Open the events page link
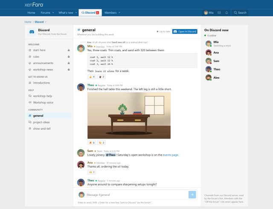This screenshot has width=273, height=209. pos(171,155)
